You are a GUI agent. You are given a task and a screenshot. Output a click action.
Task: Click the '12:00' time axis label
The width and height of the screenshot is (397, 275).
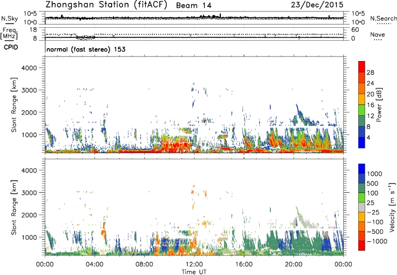pos(194,265)
